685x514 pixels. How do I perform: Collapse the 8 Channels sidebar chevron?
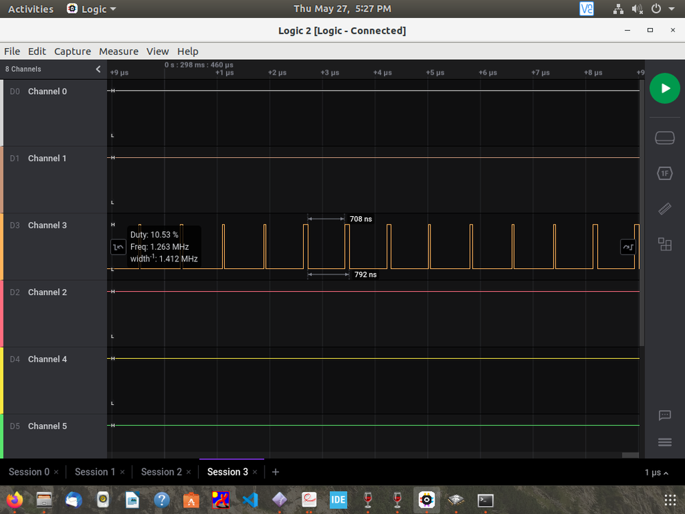[x=98, y=69]
